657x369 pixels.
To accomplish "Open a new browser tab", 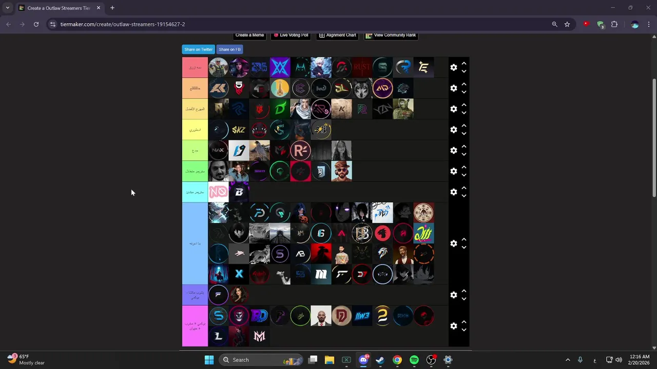I will coord(112,8).
